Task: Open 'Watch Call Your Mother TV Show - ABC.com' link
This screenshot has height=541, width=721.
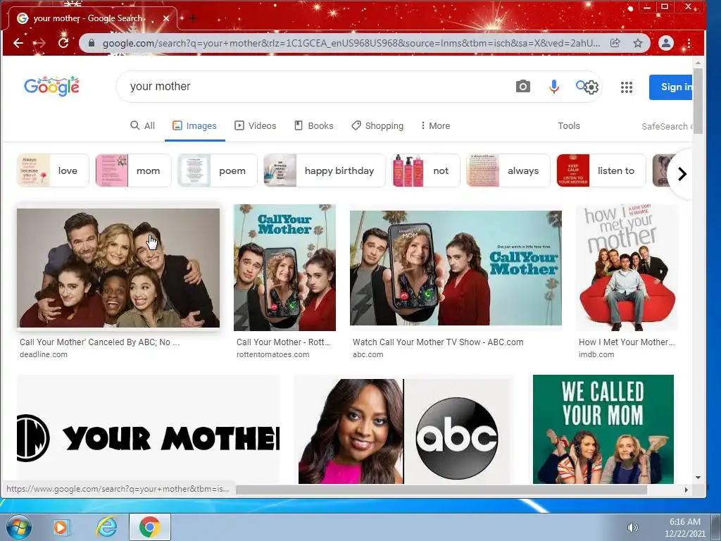Action: [438, 342]
